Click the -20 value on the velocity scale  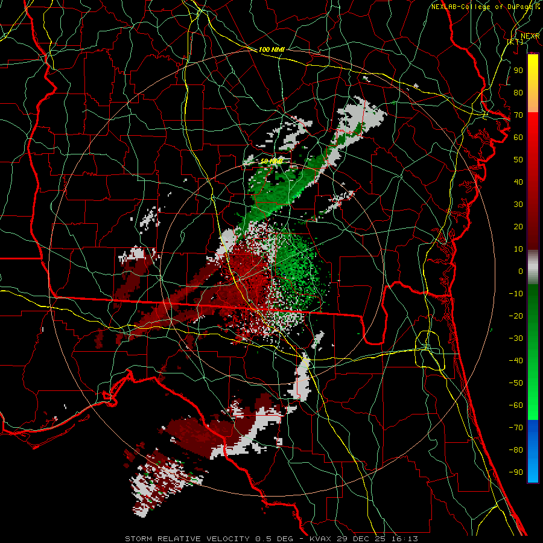coord(516,316)
